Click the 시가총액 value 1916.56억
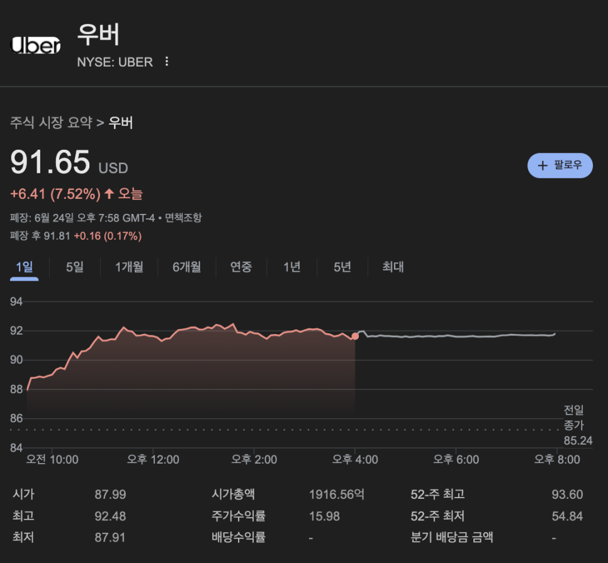The width and height of the screenshot is (608, 563). 337,494
